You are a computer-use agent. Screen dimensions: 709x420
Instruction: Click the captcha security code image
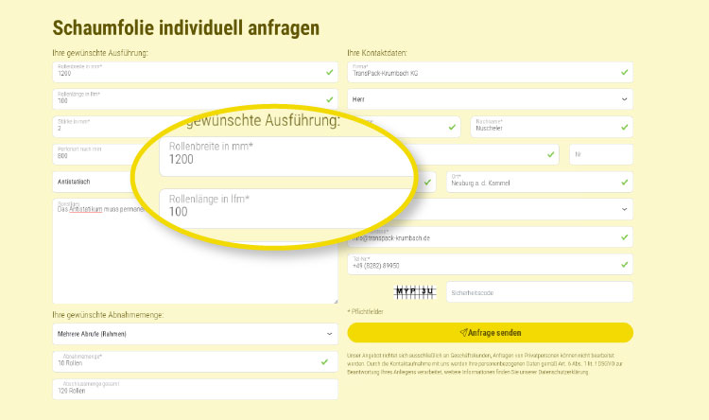tap(413, 292)
